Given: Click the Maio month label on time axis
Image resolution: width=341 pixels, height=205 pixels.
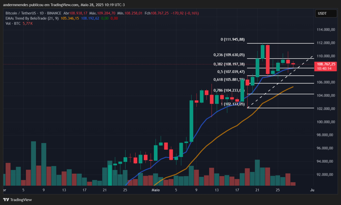Looking at the screenshot, I should [x=156, y=190].
